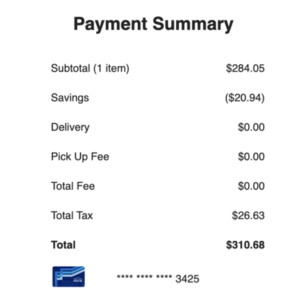Image resolution: width=307 pixels, height=307 pixels.
Task: Select the Delivery $0.00 amount
Action: pyautogui.click(x=251, y=127)
